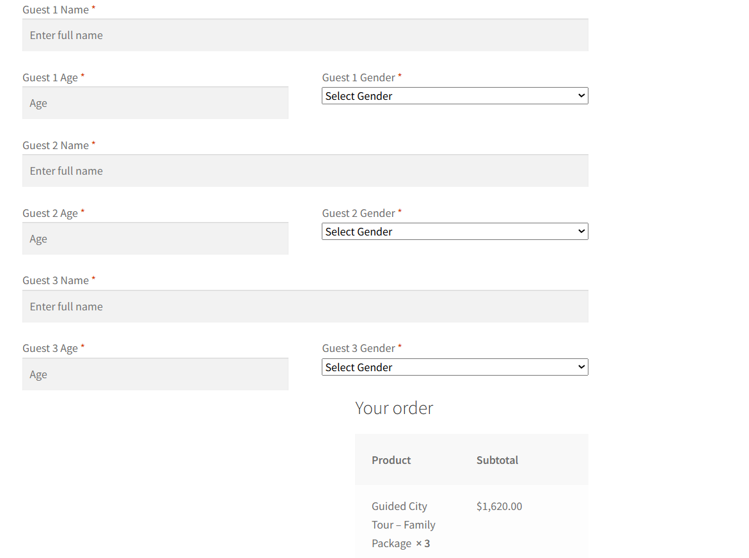Click the "Guest 1 Name" label
The width and height of the screenshot is (749, 558).
pos(56,10)
